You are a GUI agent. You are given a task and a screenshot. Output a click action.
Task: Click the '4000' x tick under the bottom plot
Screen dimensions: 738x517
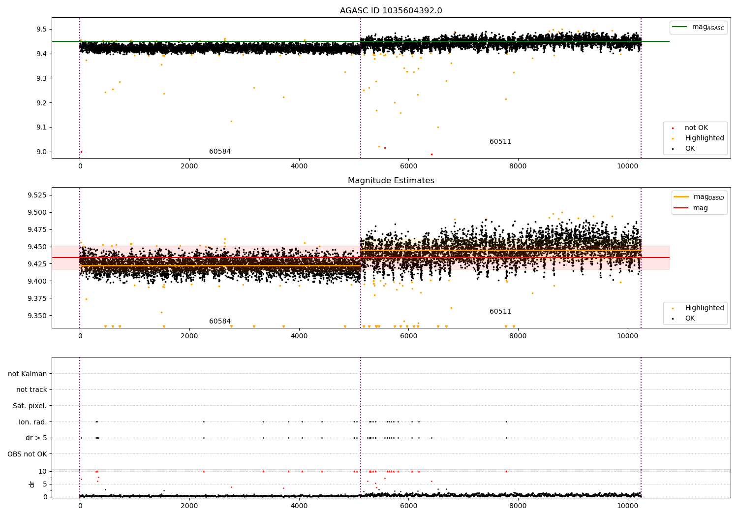pyautogui.click(x=299, y=506)
